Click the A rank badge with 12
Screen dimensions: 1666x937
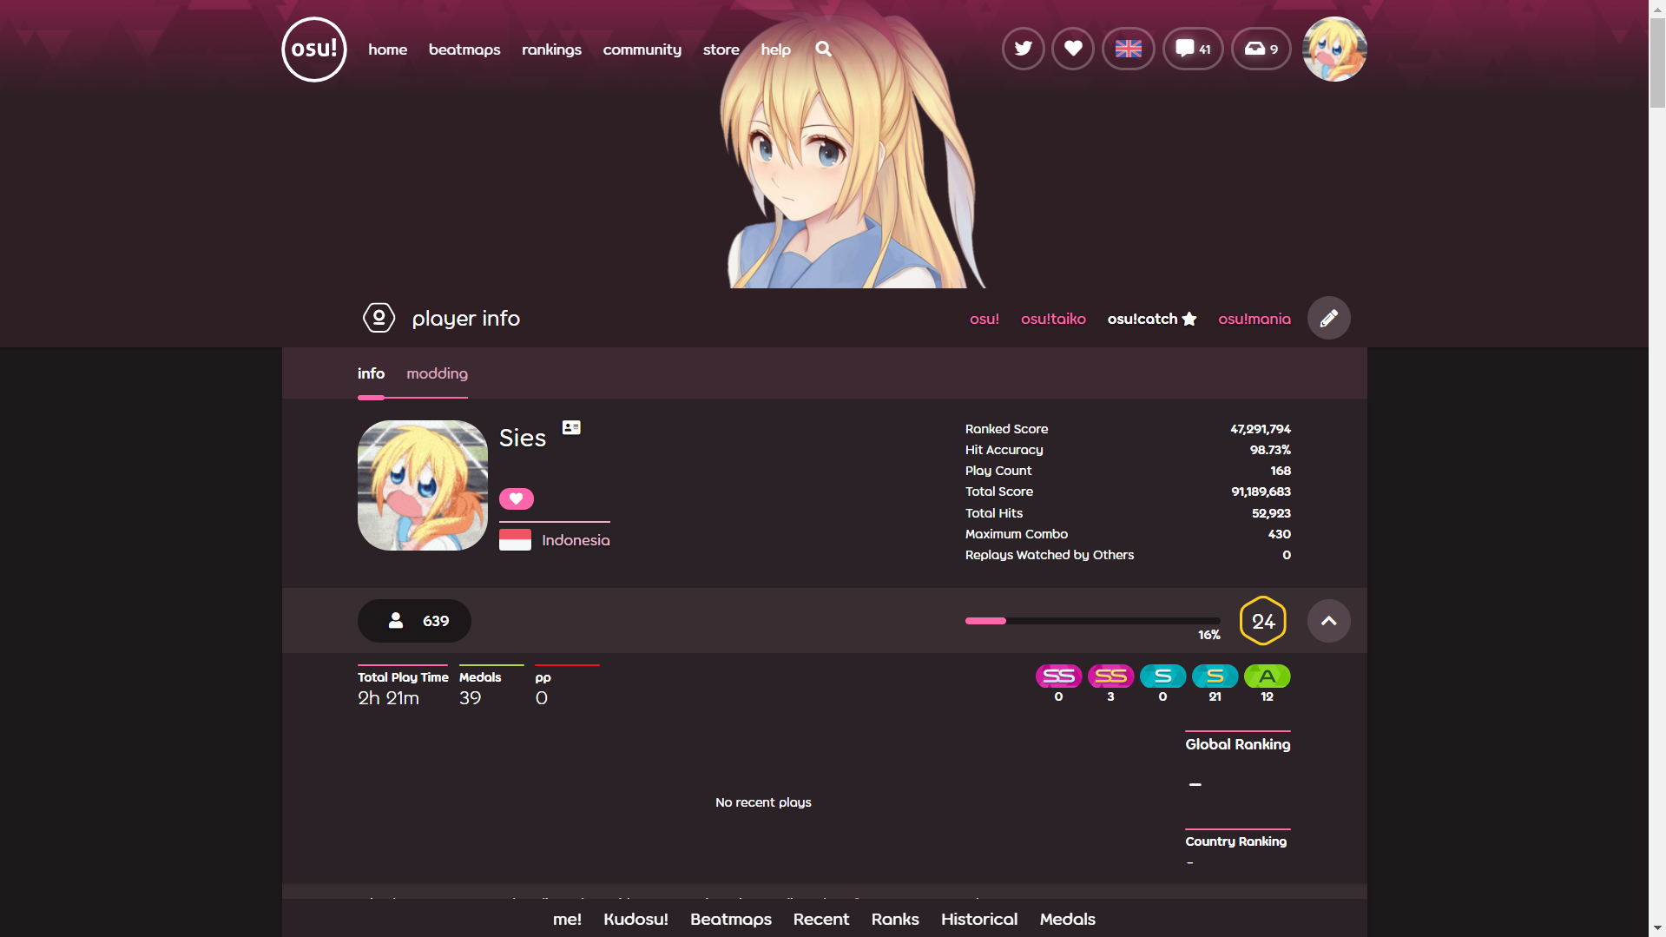pyautogui.click(x=1267, y=676)
